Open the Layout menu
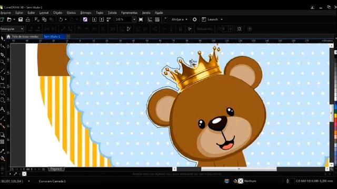This screenshot has width=337, height=189. click(44, 13)
